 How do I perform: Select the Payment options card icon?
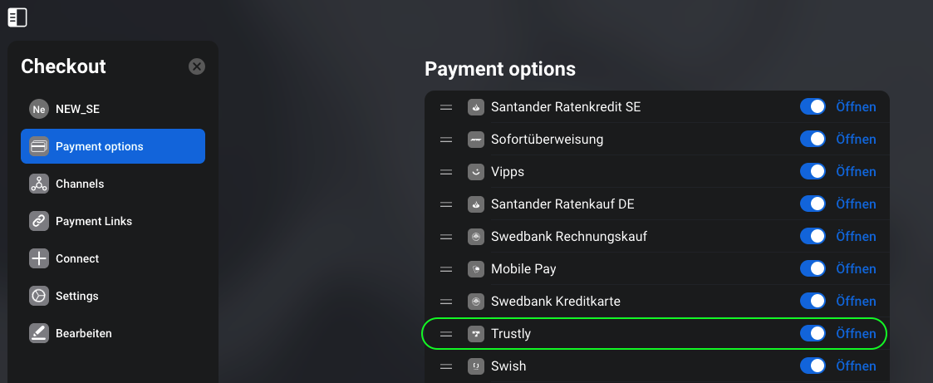point(39,146)
